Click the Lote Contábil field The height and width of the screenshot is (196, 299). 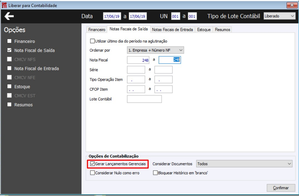point(144,99)
